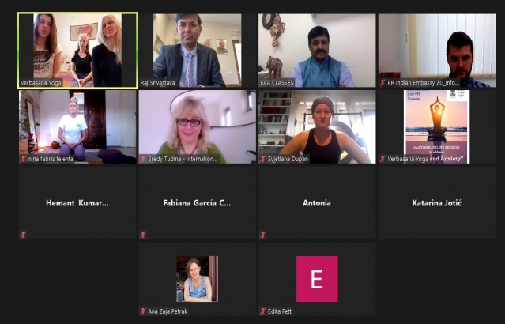The image size is (505, 324).
Task: Click muted mic icon beside Edita Fett
Action: point(263,311)
